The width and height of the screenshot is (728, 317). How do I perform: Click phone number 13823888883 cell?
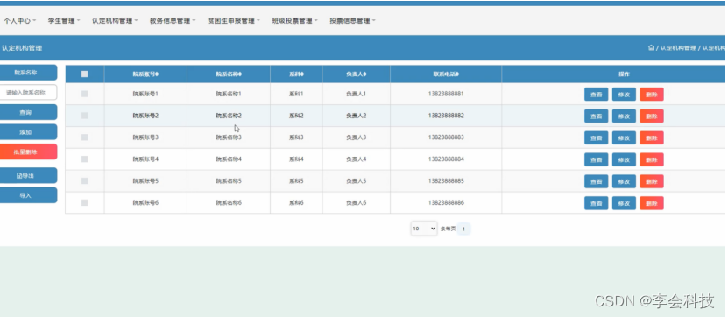(x=446, y=137)
